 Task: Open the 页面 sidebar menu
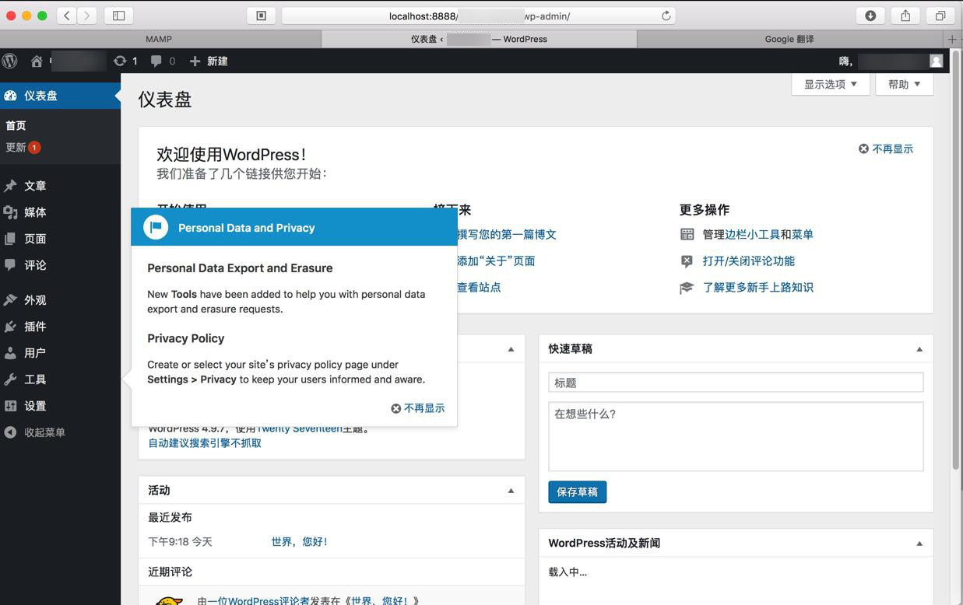pos(60,239)
